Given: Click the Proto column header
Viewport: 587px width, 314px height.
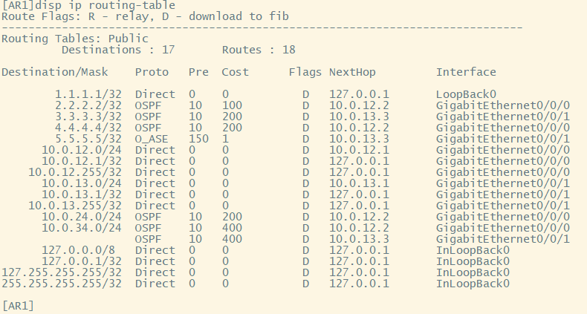Looking at the screenshot, I should 152,72.
